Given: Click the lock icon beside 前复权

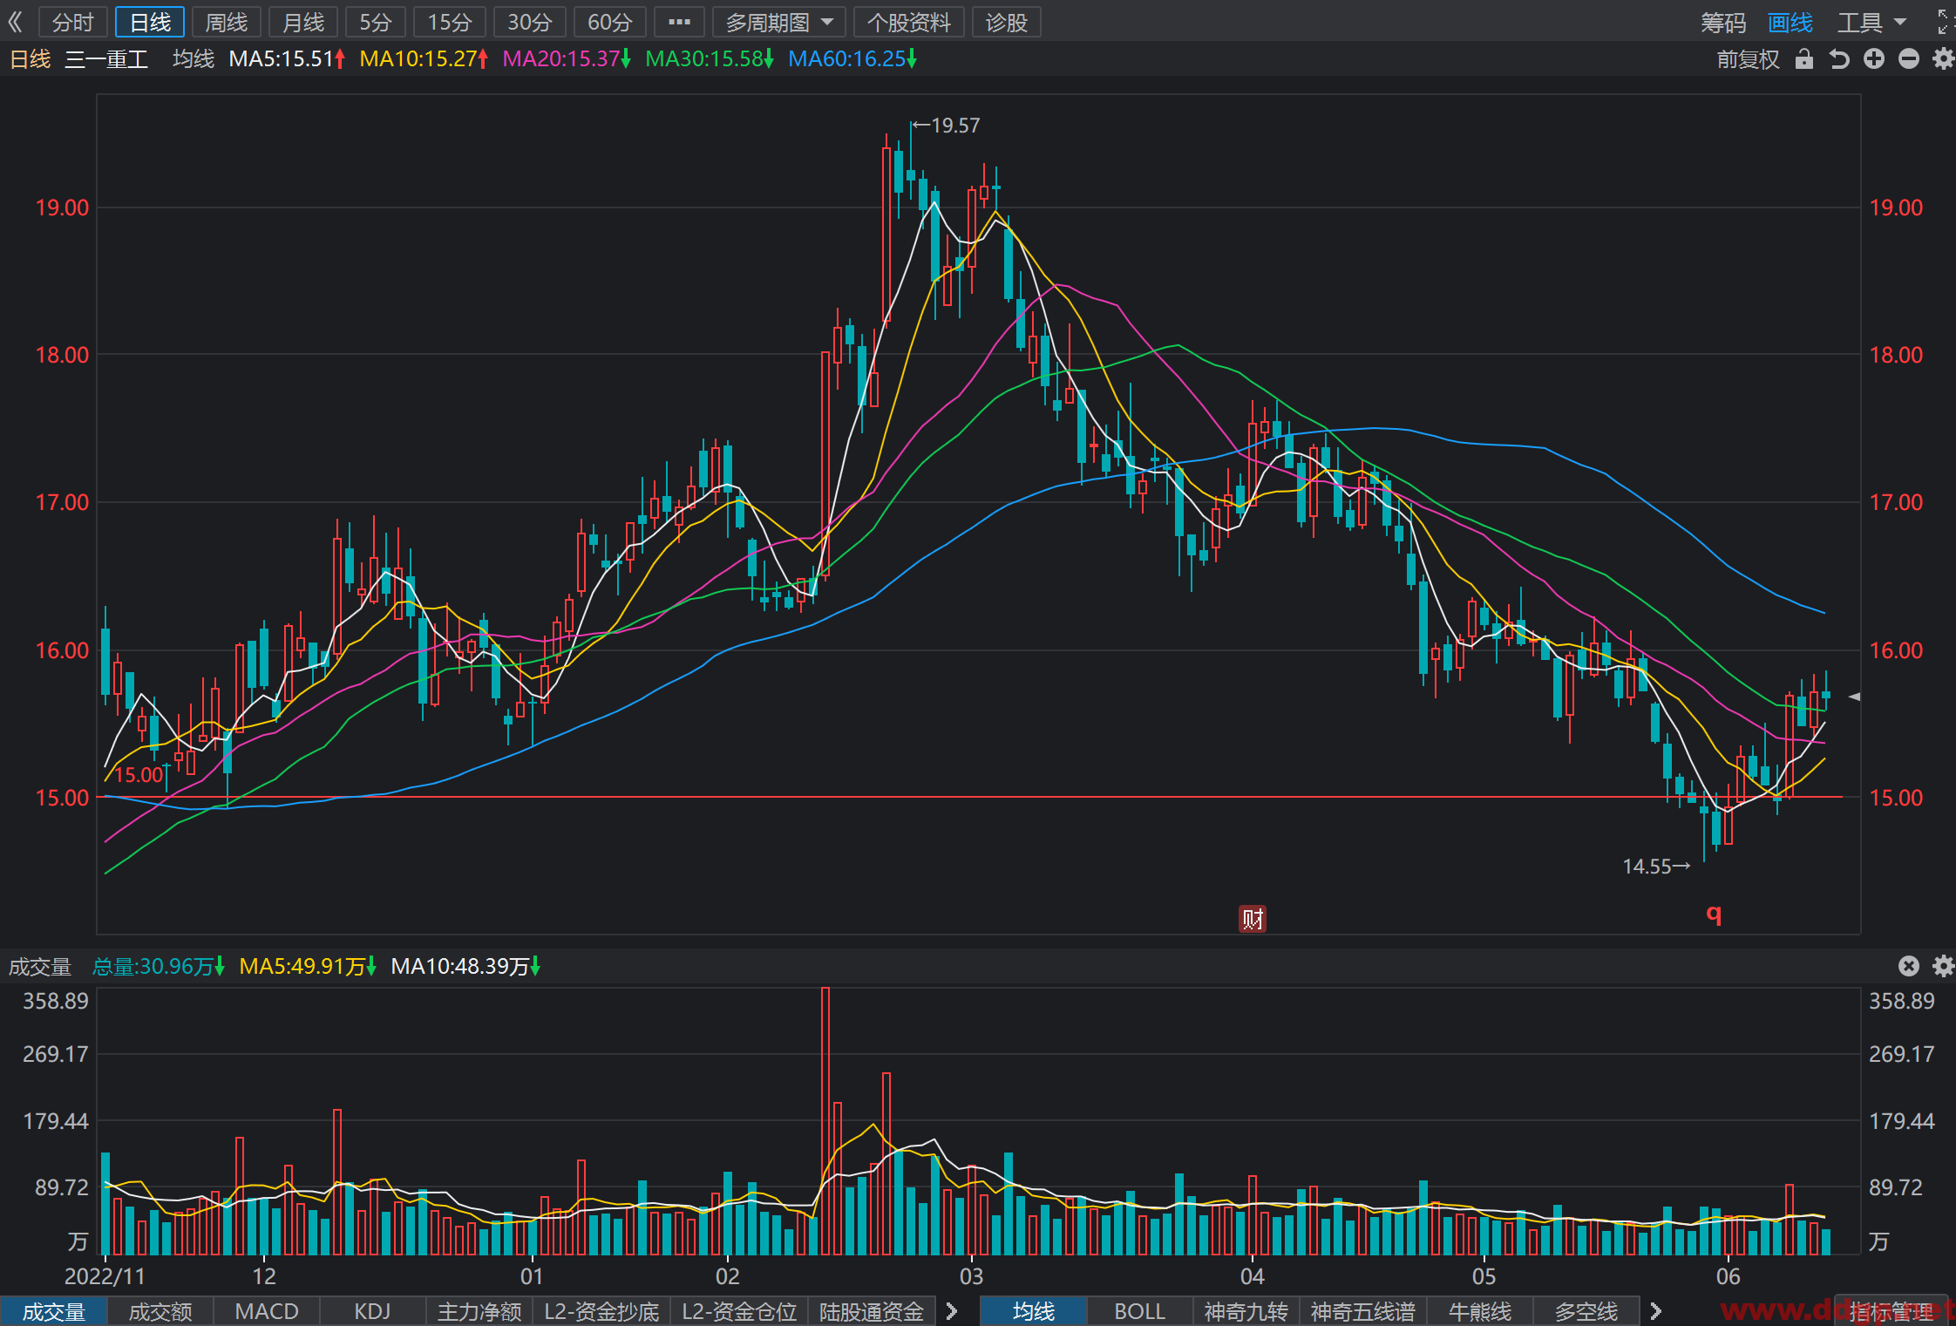Looking at the screenshot, I should tap(1804, 59).
